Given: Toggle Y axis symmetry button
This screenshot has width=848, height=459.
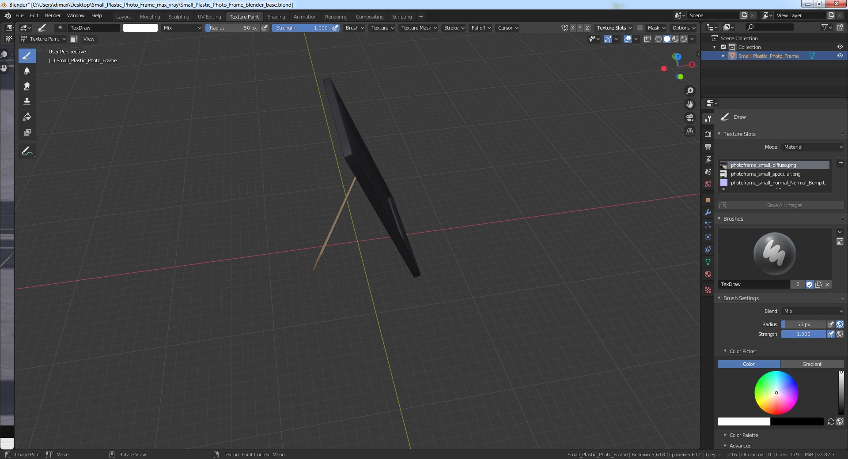Looking at the screenshot, I should tap(580, 28).
